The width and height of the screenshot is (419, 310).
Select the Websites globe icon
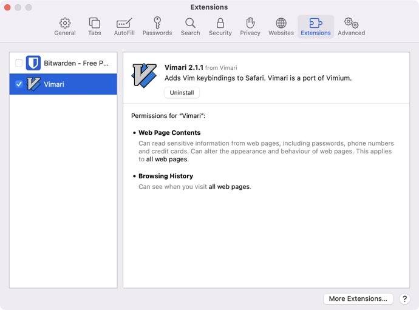[x=281, y=26]
